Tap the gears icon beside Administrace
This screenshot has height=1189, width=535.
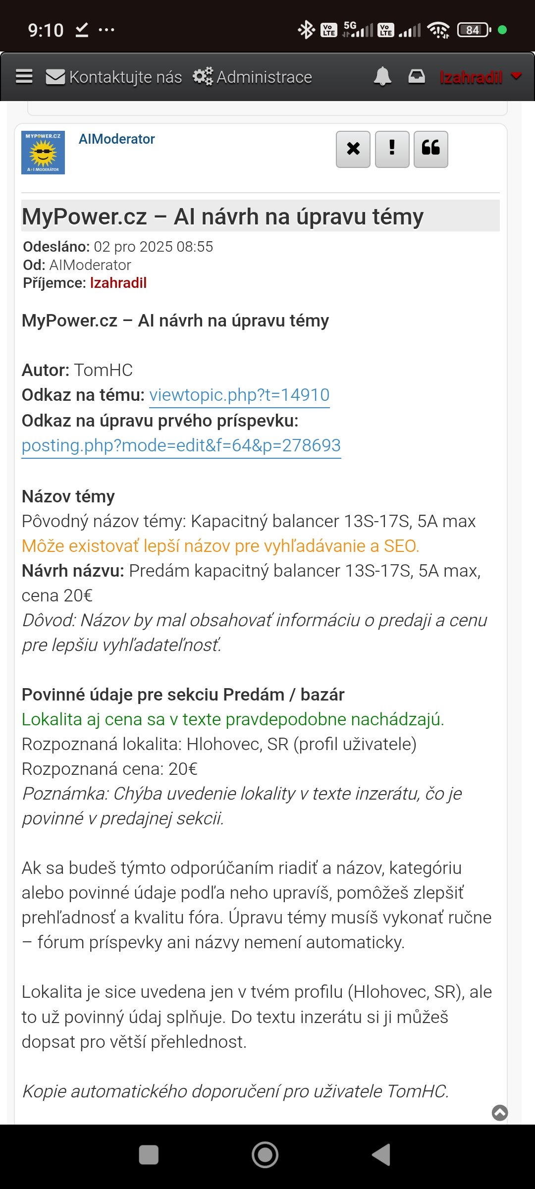click(203, 76)
